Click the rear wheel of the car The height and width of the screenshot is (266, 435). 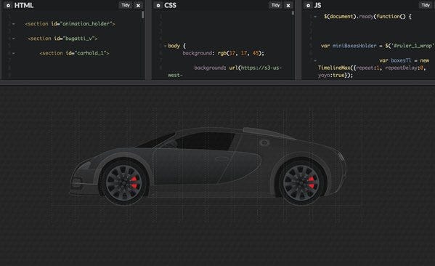point(301,182)
